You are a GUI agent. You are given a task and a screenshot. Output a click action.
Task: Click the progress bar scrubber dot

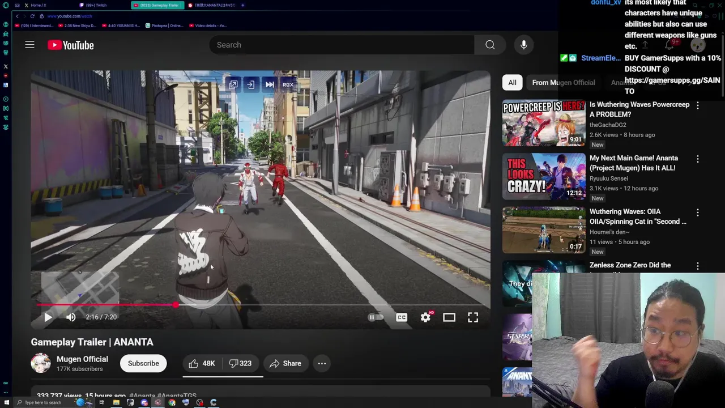coord(176,305)
